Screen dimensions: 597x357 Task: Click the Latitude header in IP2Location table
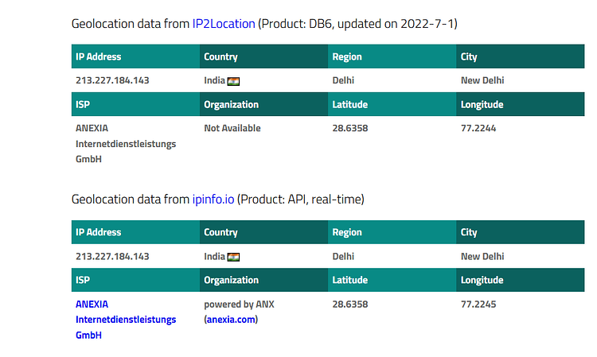[392, 104]
